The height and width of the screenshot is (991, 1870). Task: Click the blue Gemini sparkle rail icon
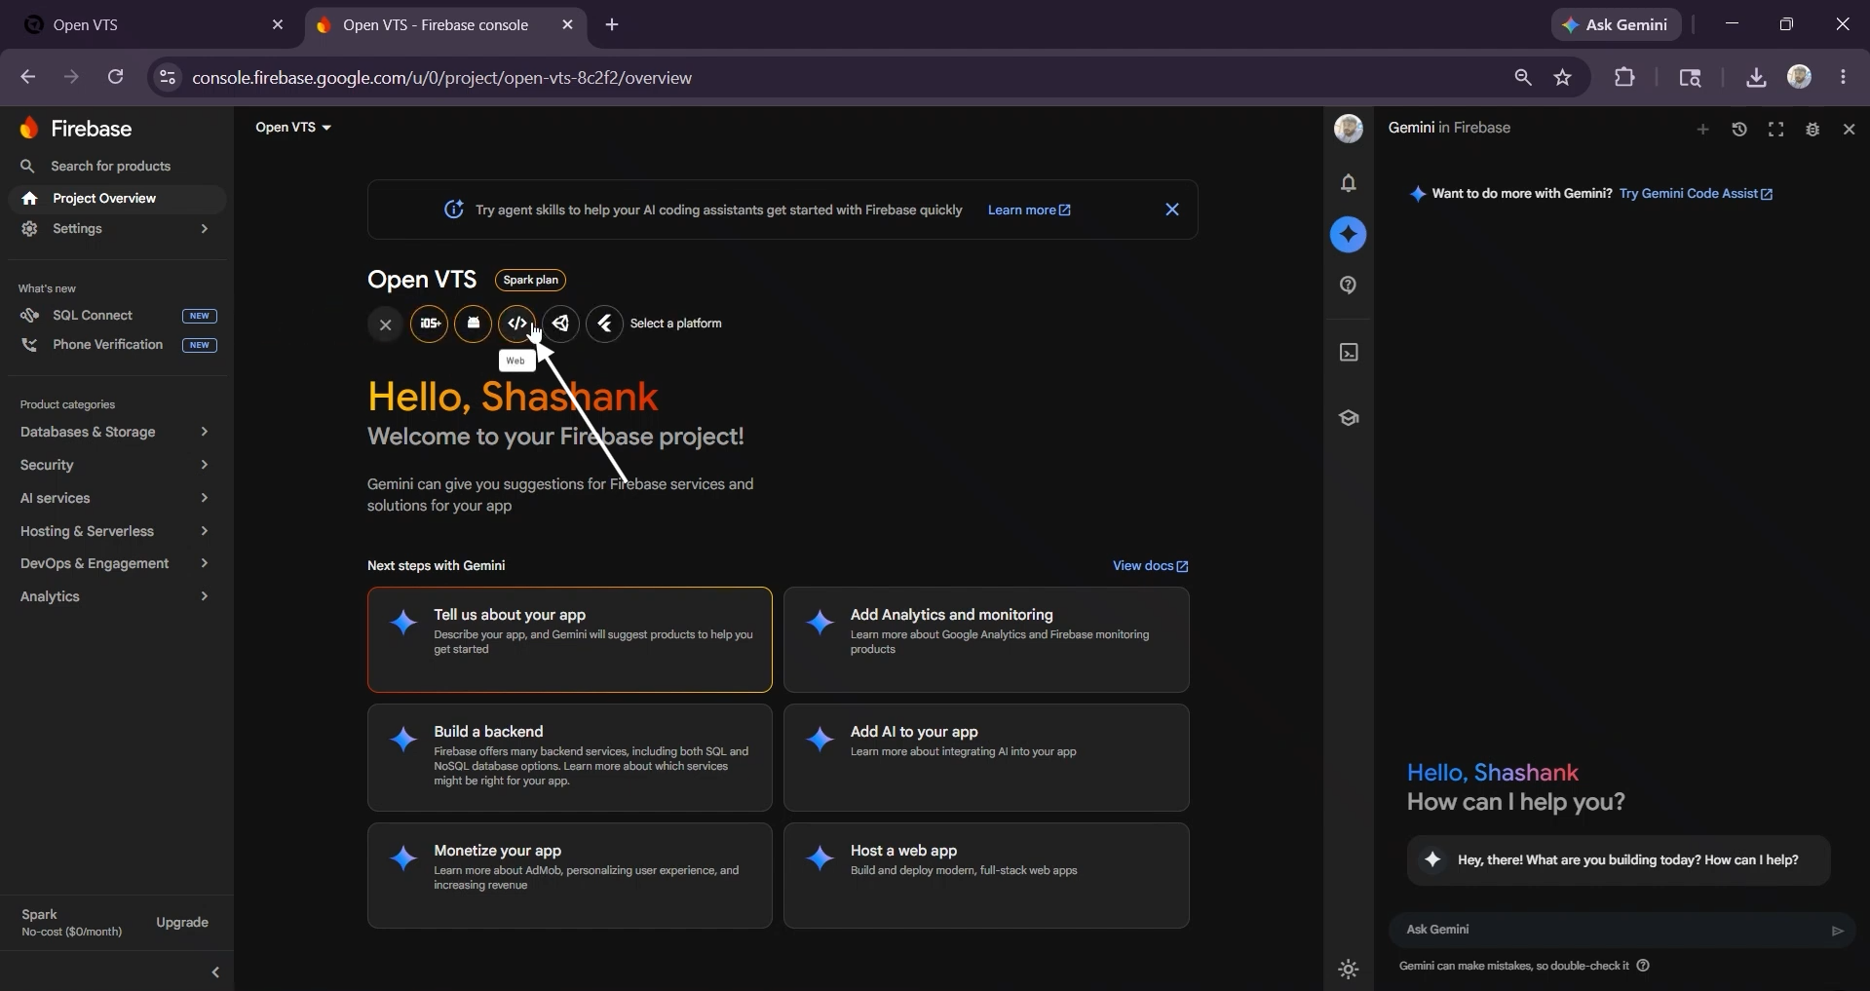[1349, 235]
